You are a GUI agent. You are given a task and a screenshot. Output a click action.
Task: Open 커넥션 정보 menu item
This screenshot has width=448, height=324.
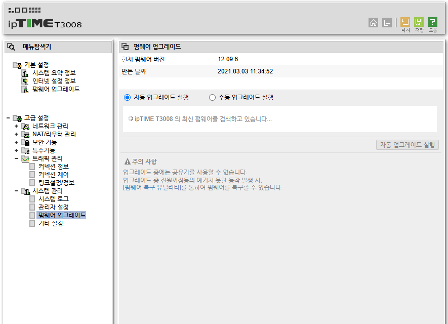point(54,167)
